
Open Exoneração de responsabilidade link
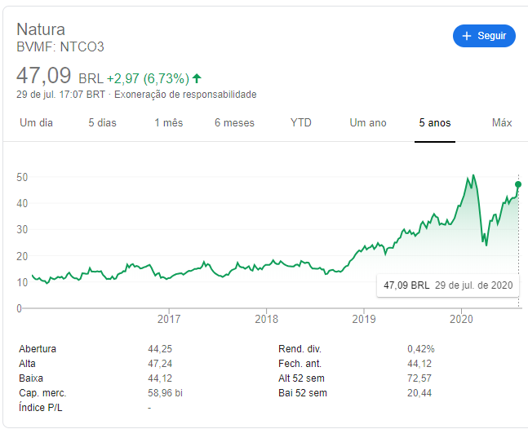pos(185,95)
